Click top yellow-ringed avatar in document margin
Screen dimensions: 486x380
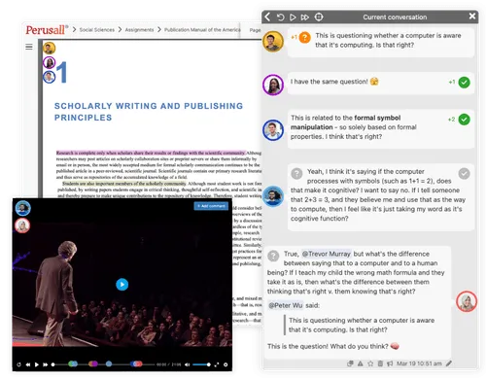(50, 48)
